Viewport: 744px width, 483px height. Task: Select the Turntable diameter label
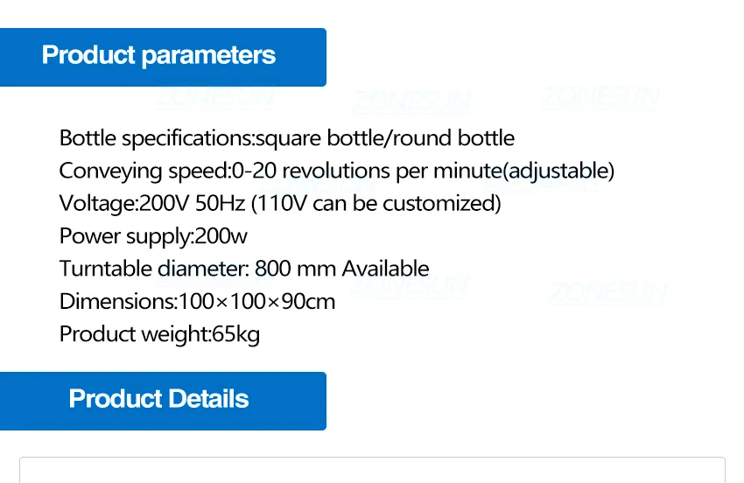click(154, 269)
